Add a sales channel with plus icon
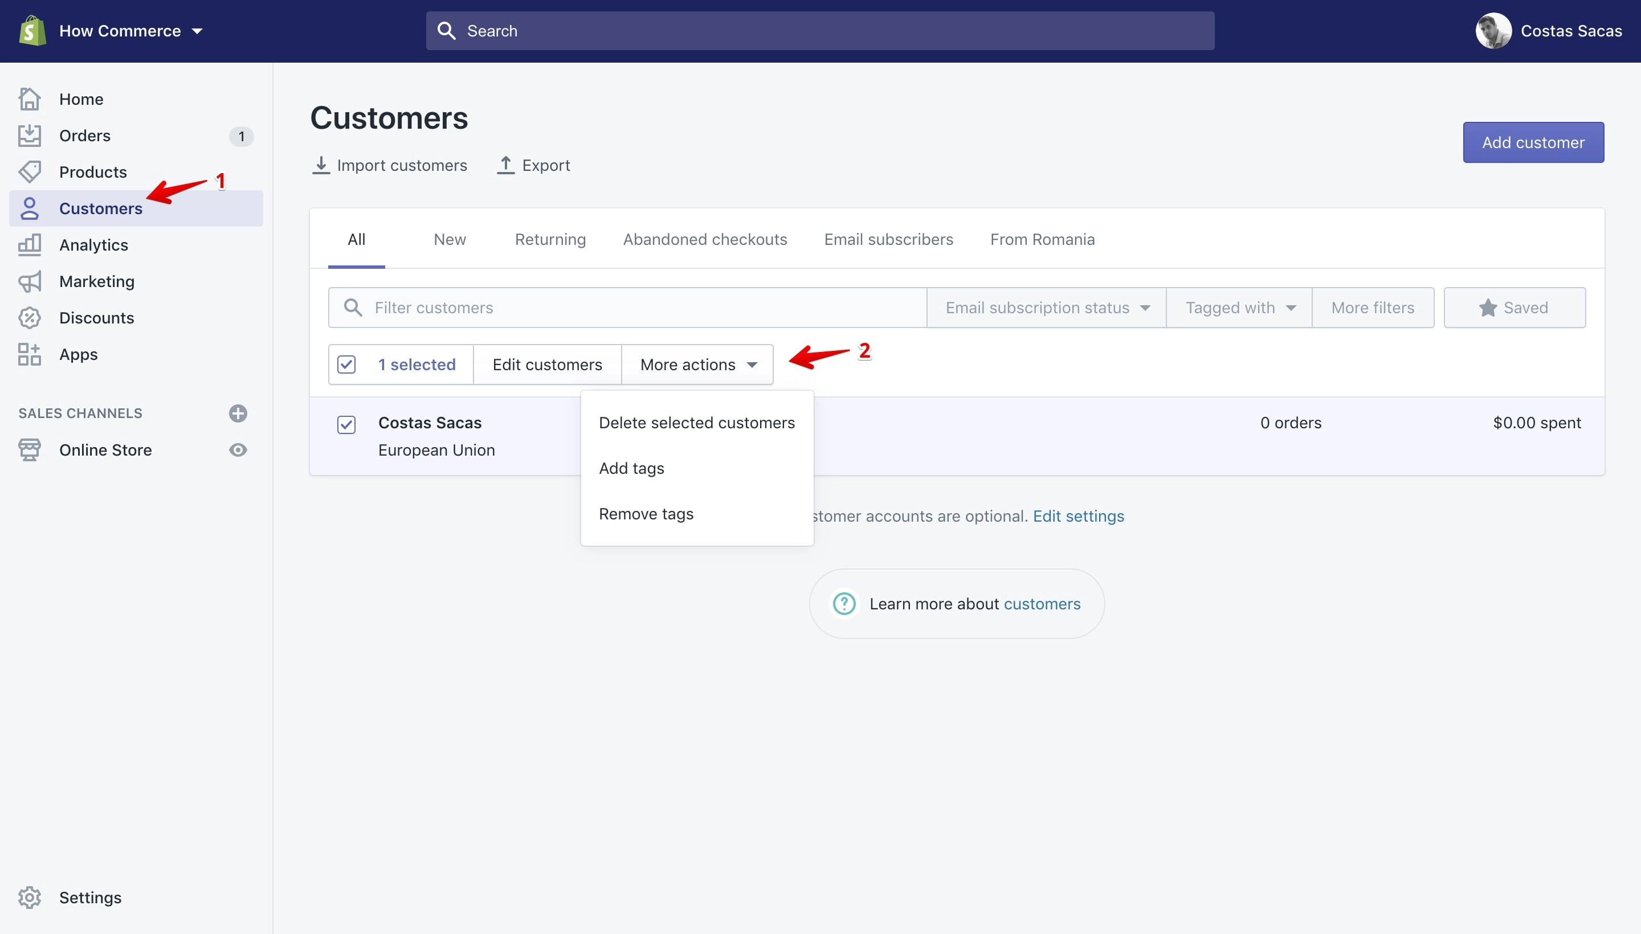This screenshot has height=934, width=1641. (x=238, y=414)
